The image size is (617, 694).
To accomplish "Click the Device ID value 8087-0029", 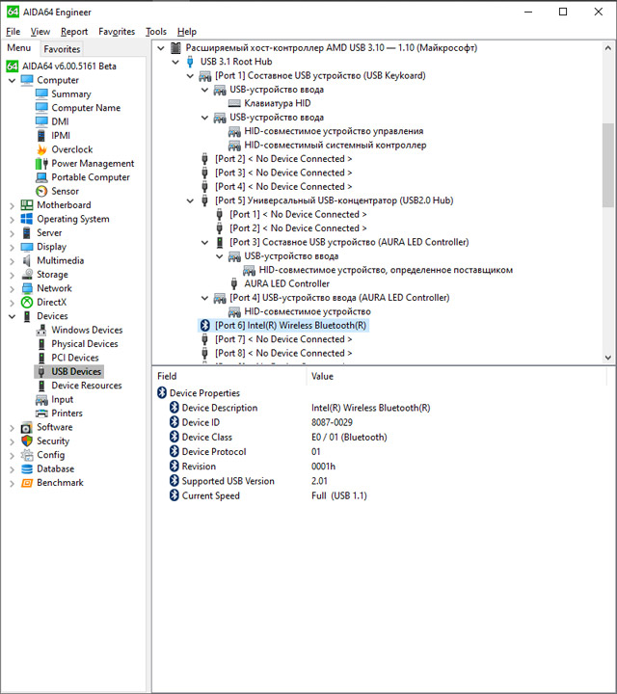I will (x=332, y=423).
